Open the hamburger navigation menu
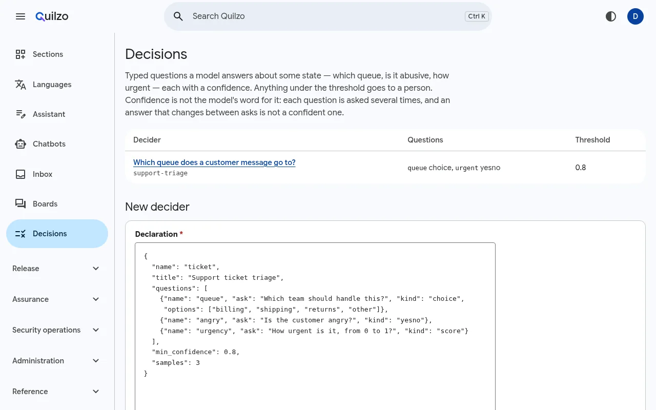The width and height of the screenshot is (656, 410). (x=20, y=16)
